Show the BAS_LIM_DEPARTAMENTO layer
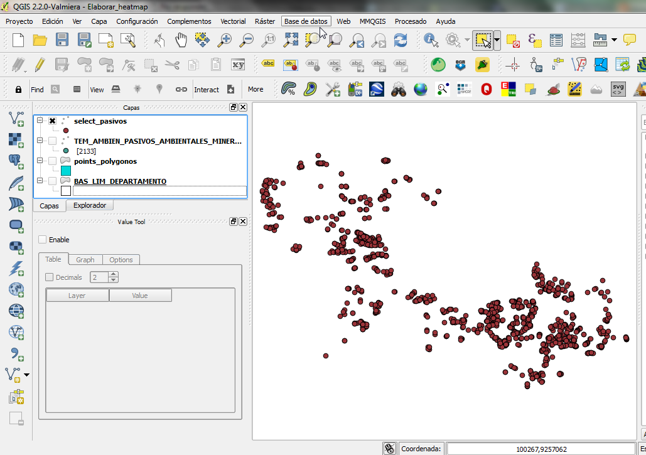646x455 pixels. pyautogui.click(x=52, y=181)
